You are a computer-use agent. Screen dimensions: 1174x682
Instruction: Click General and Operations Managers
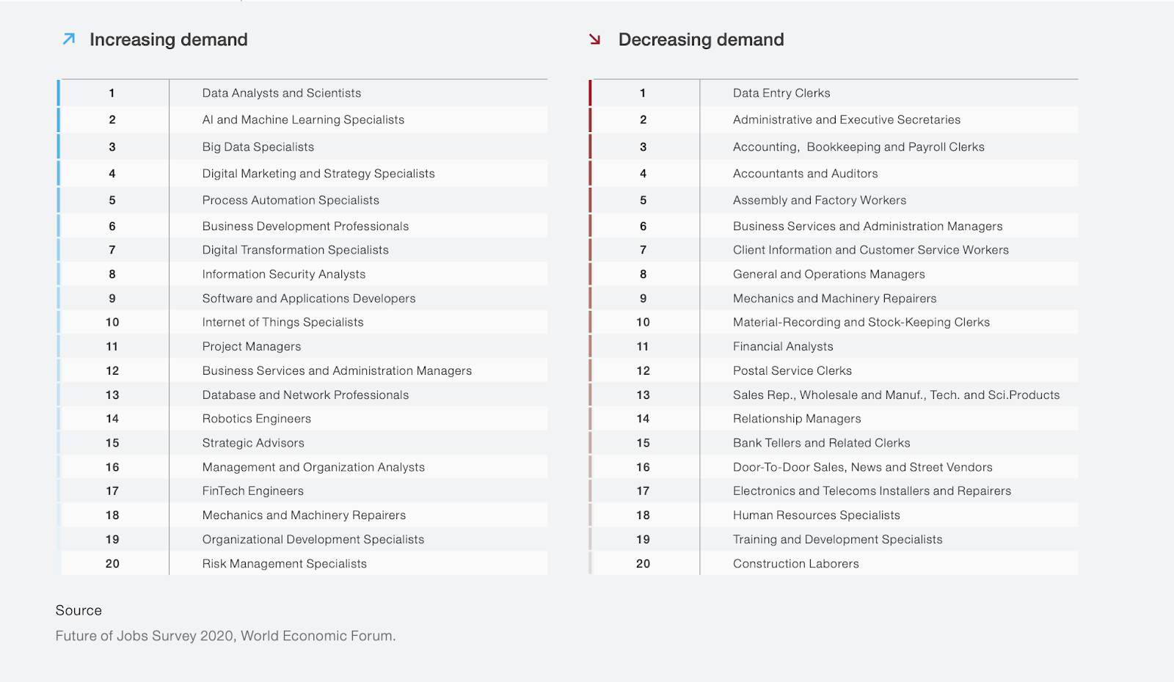click(829, 274)
